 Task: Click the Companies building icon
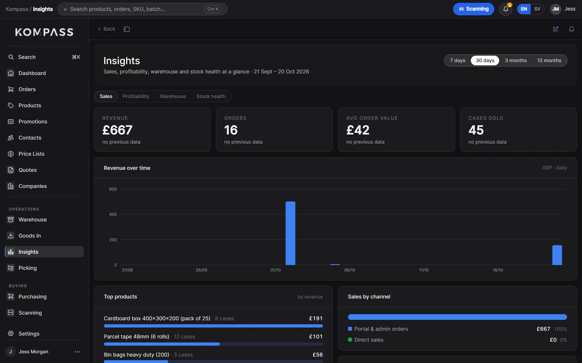[11, 186]
